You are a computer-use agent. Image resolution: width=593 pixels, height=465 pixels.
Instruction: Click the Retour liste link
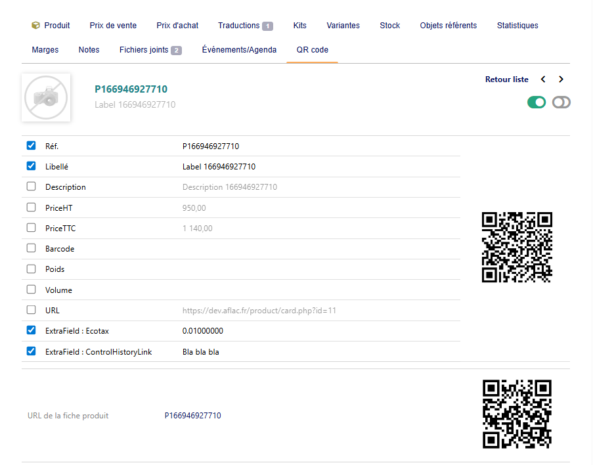pyautogui.click(x=506, y=79)
